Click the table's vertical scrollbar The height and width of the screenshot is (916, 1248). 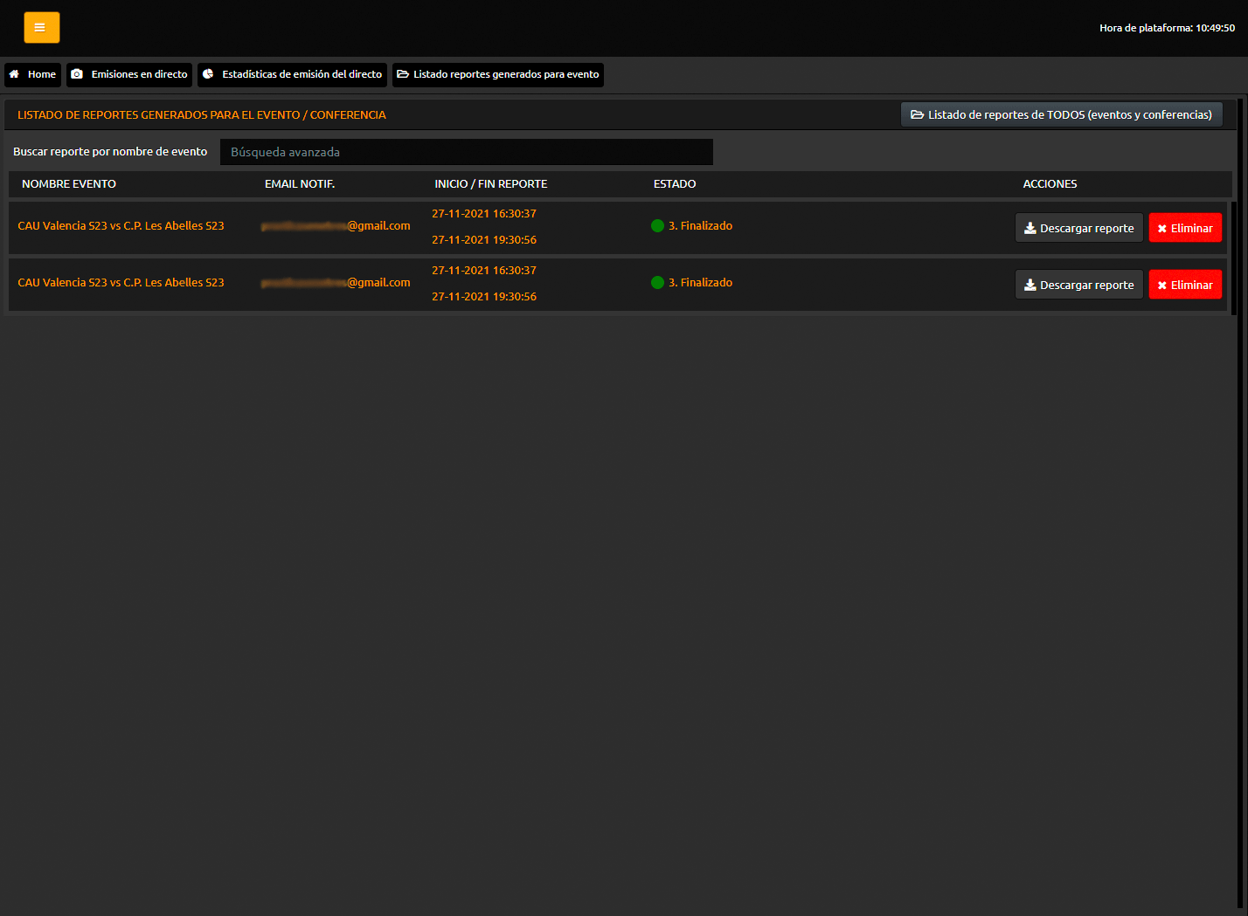pyautogui.click(x=1234, y=258)
